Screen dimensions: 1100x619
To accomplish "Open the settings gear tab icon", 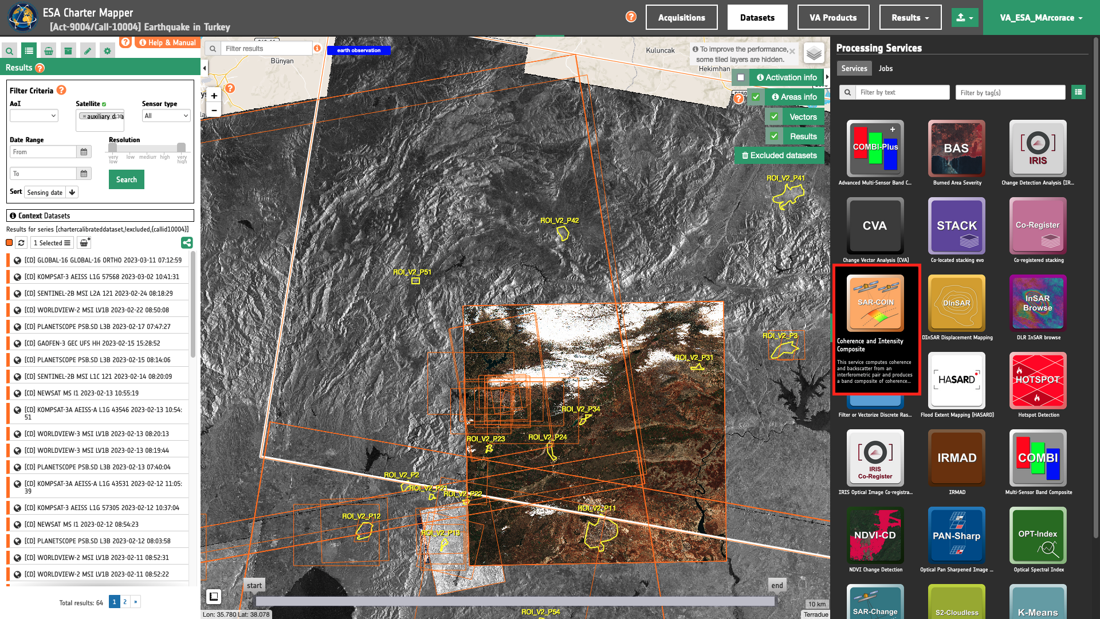I will (107, 51).
